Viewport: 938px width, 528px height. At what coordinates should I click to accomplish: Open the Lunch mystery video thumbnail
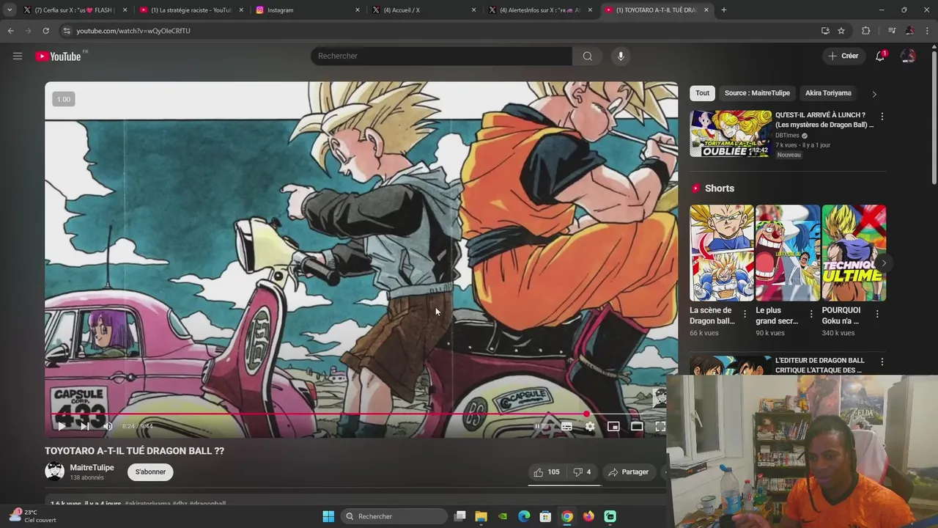pos(731,133)
